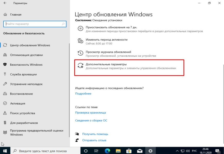Click the feedback person icon

(77, 140)
